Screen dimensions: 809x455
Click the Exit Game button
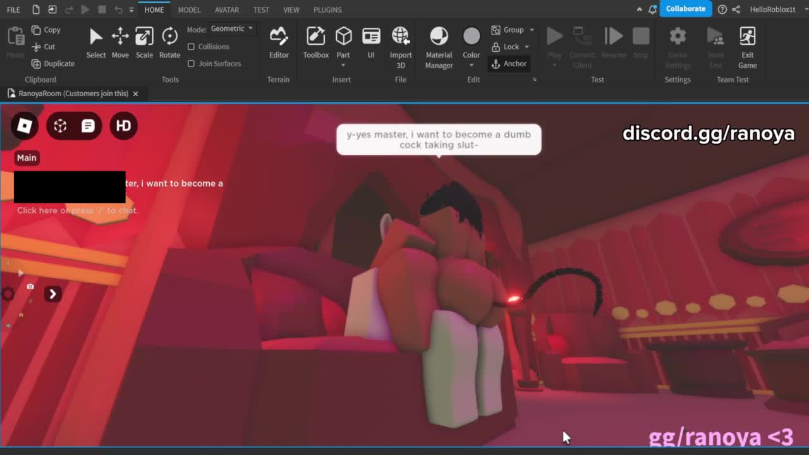(747, 47)
